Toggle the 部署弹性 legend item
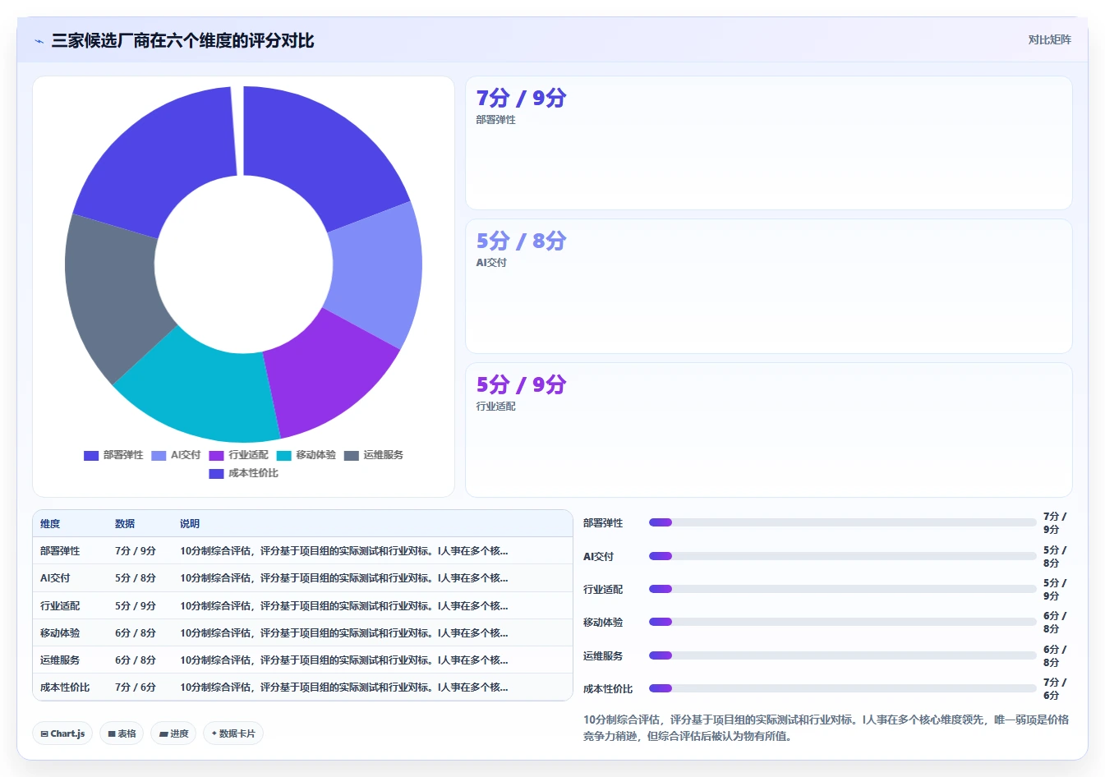The image size is (1105, 777). (x=113, y=455)
